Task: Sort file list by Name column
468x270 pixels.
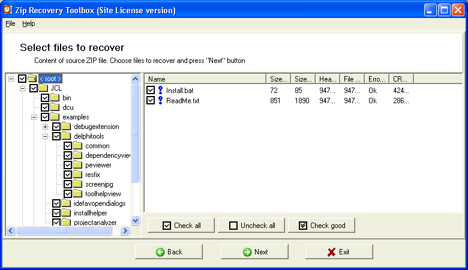Action: coord(206,79)
